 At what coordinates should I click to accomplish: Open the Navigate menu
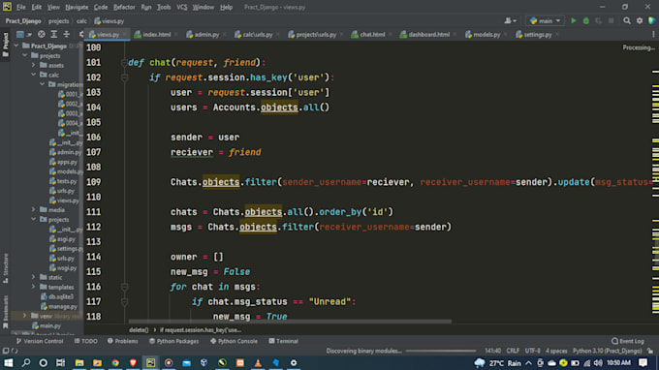[77, 7]
